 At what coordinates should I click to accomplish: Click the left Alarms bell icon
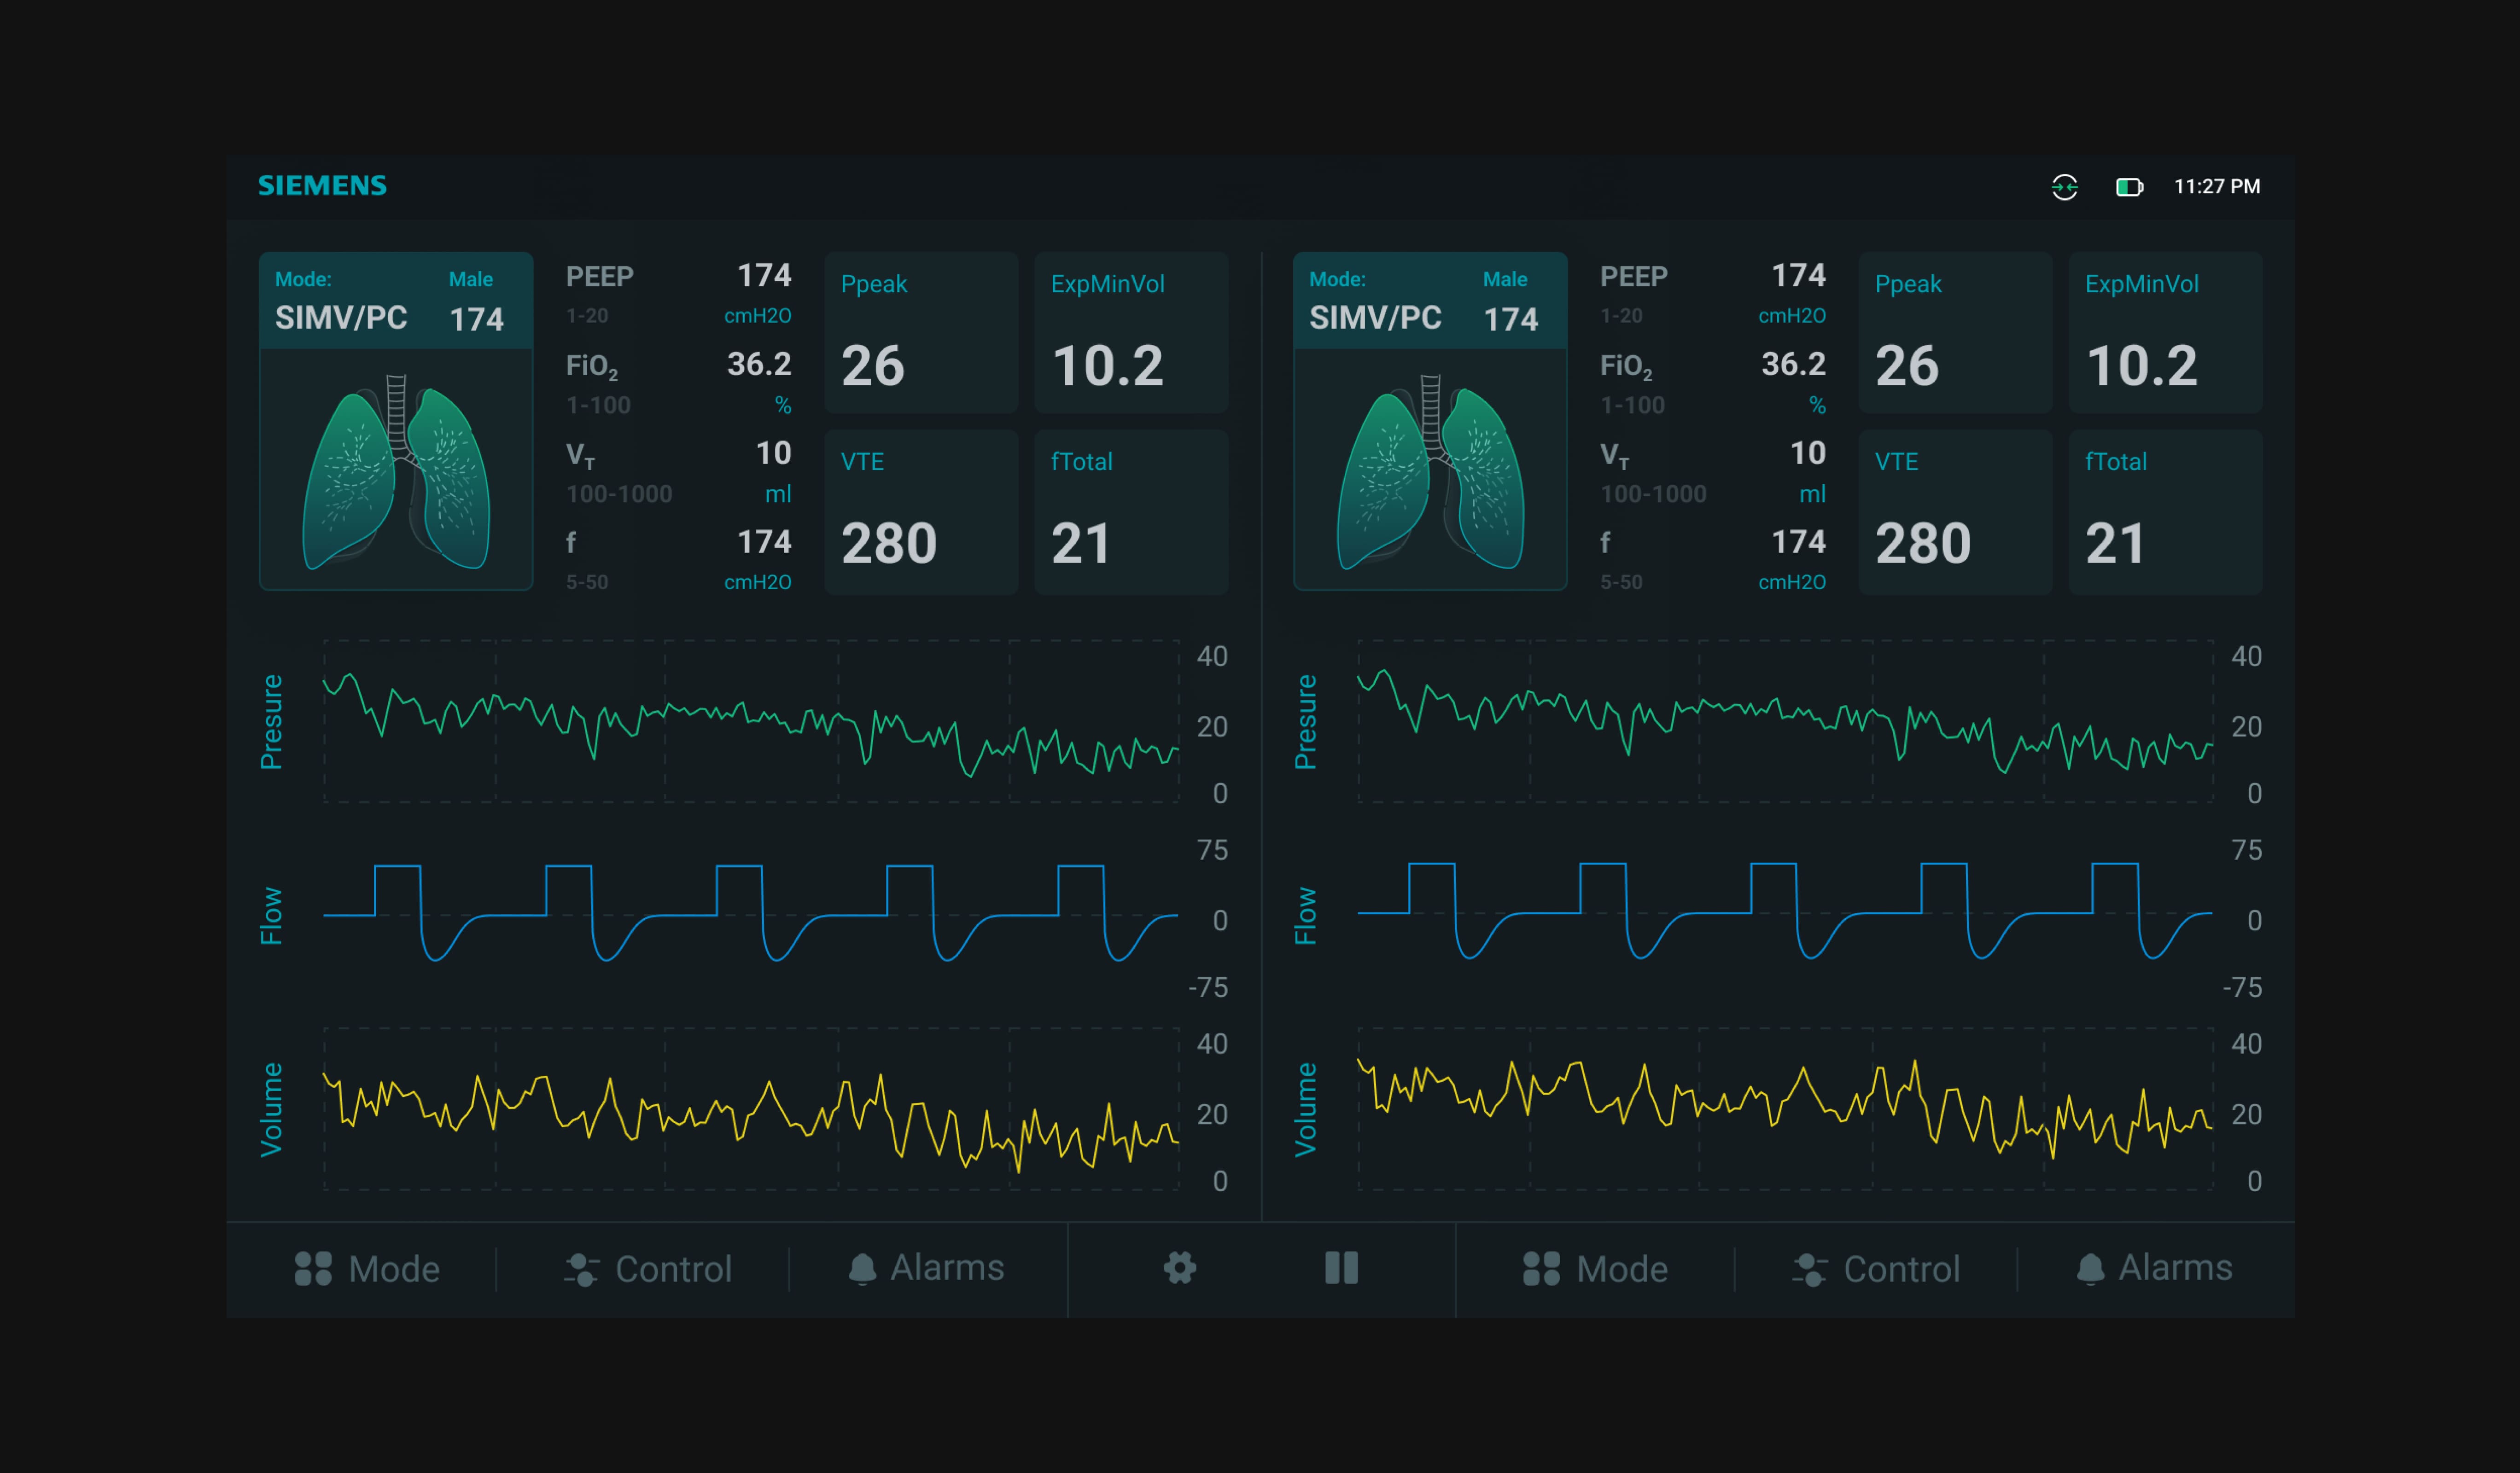(x=862, y=1269)
